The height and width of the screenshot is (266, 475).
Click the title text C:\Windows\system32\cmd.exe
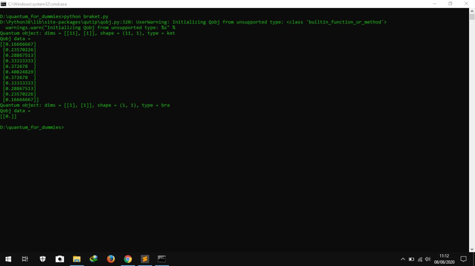click(37, 4)
